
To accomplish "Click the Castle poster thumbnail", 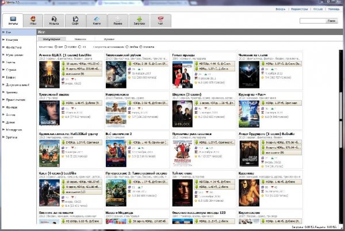I will point(49,192).
